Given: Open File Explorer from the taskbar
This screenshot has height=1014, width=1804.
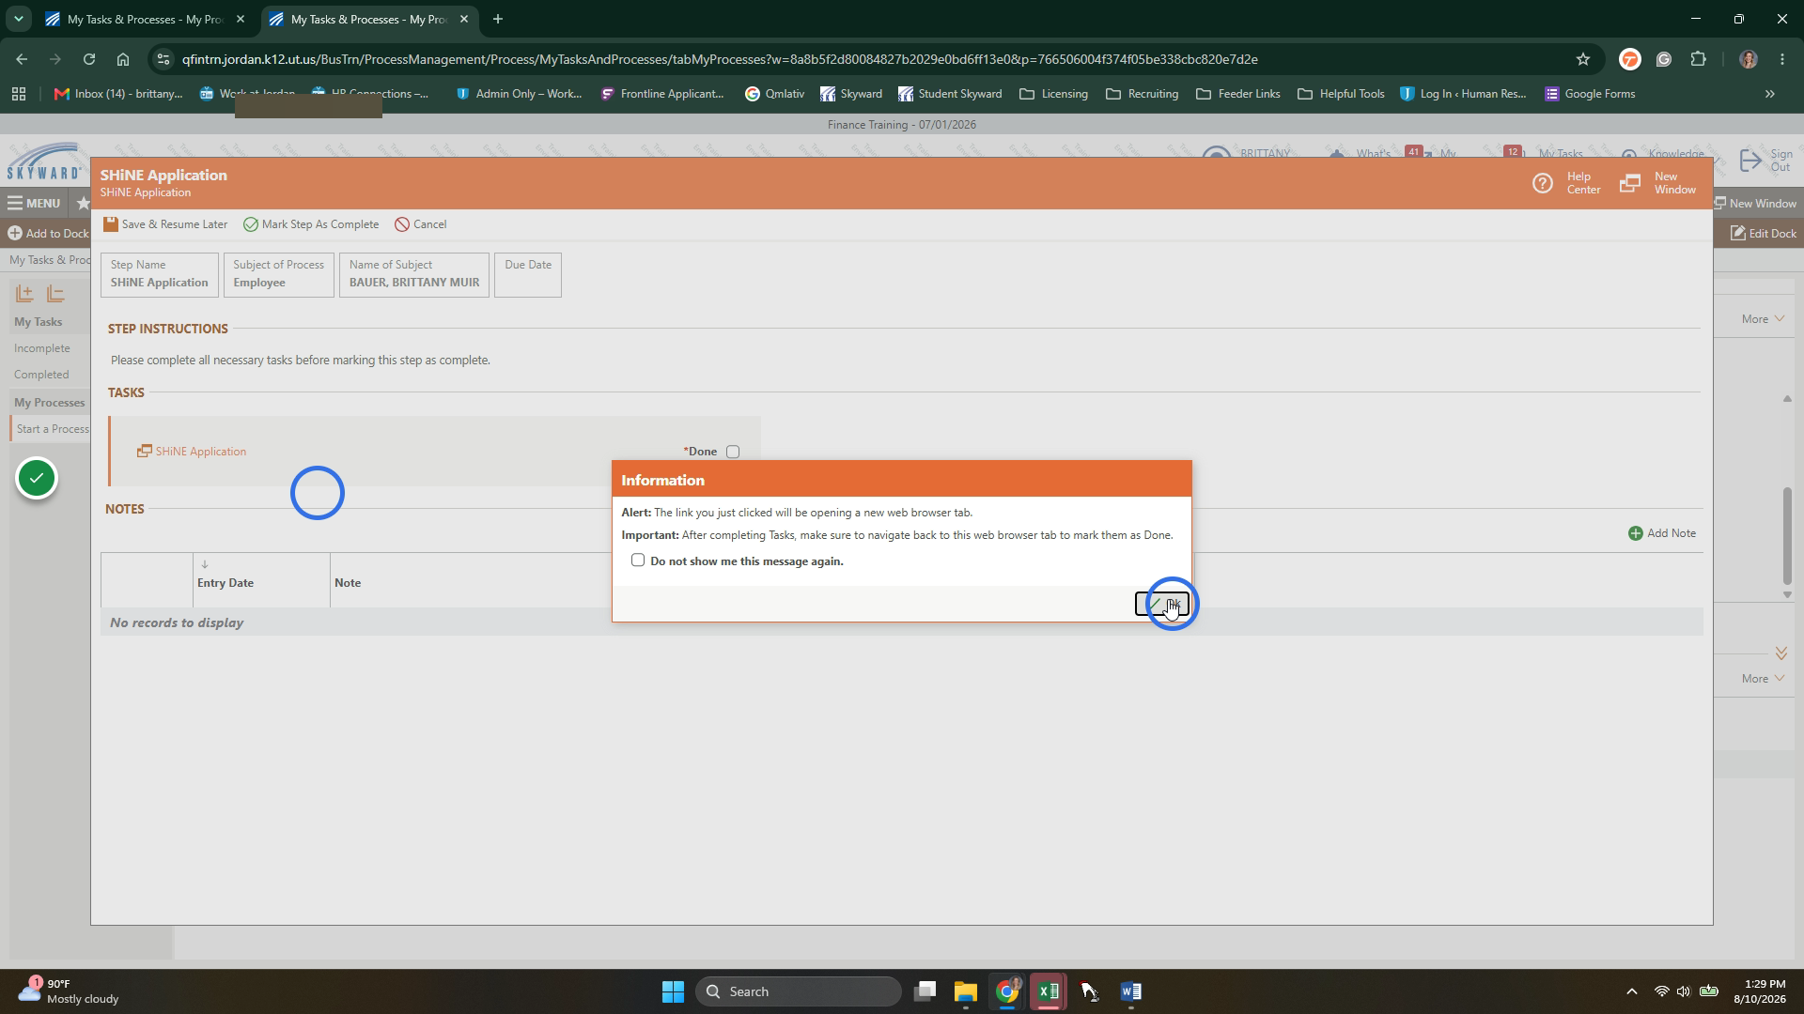Looking at the screenshot, I should point(966,991).
